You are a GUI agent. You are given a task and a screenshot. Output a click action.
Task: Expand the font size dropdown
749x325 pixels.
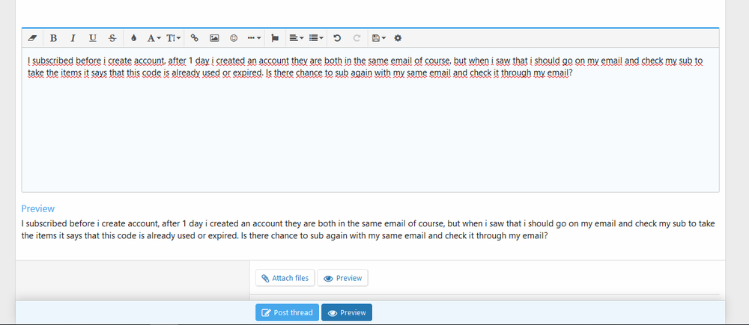[174, 37]
